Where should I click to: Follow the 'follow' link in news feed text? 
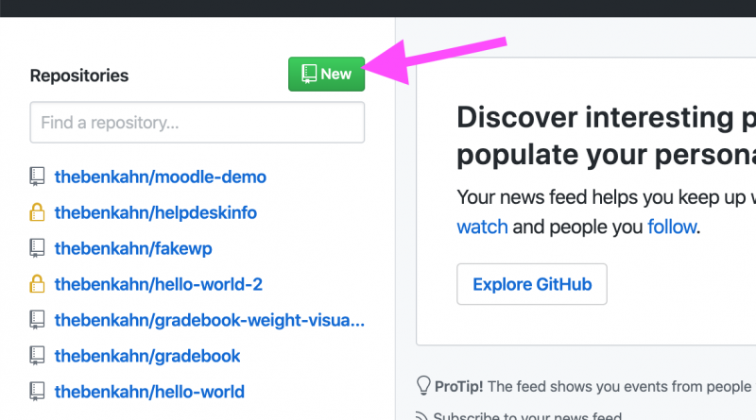(x=672, y=227)
